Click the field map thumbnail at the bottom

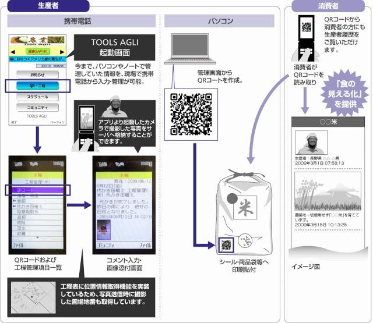[33, 297]
